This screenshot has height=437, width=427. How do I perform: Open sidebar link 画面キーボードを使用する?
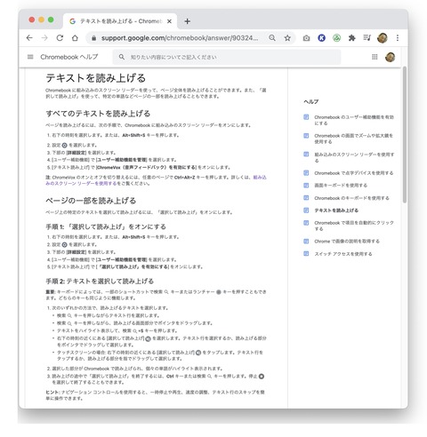click(x=341, y=186)
